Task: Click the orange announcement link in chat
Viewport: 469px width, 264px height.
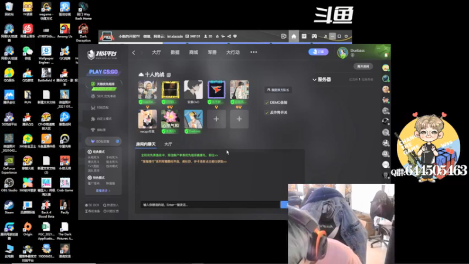Action: [x=184, y=162]
